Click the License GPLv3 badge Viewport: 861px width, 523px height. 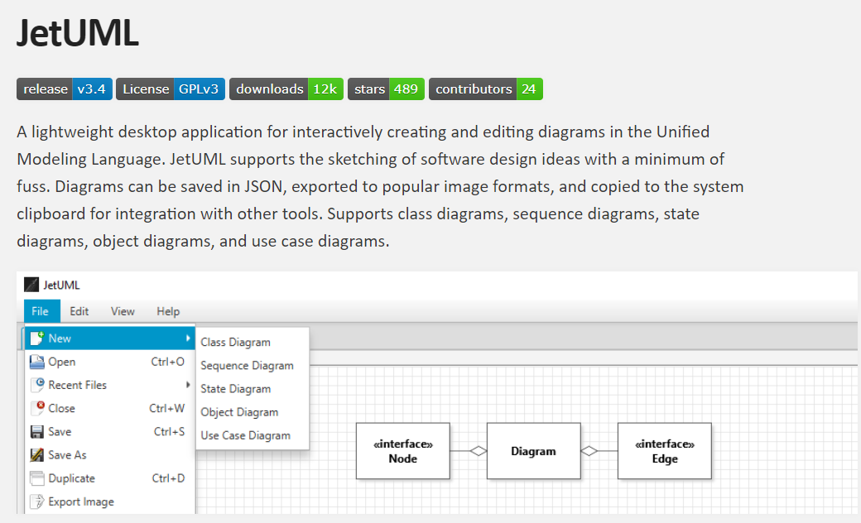click(171, 89)
